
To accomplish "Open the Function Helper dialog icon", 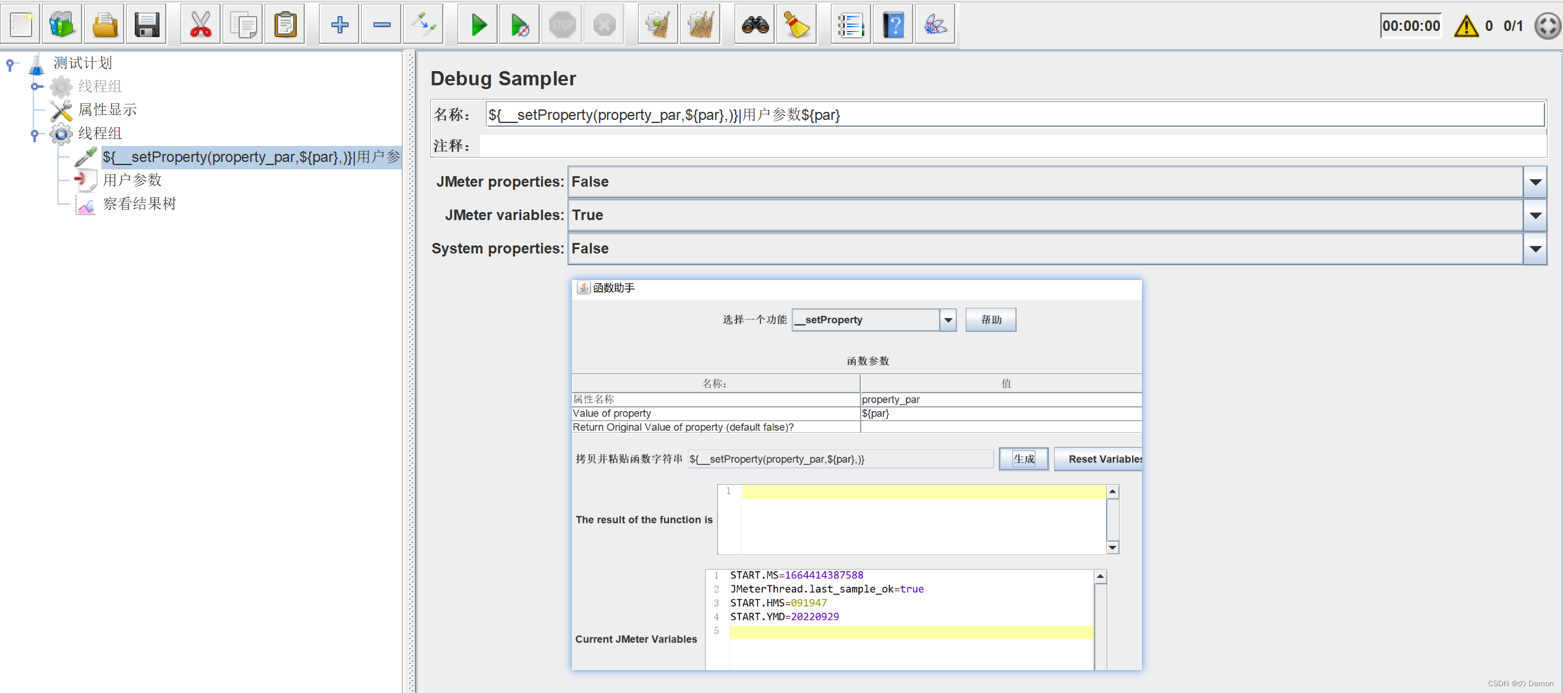I will tap(851, 25).
